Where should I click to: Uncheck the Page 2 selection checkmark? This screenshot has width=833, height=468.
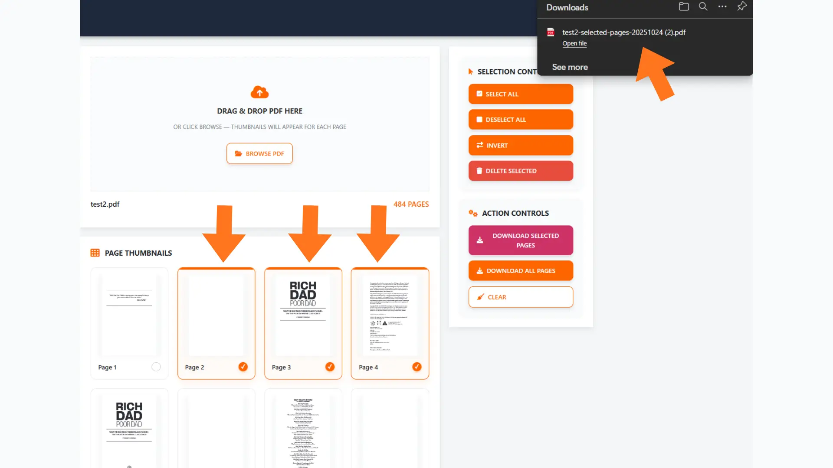(243, 367)
